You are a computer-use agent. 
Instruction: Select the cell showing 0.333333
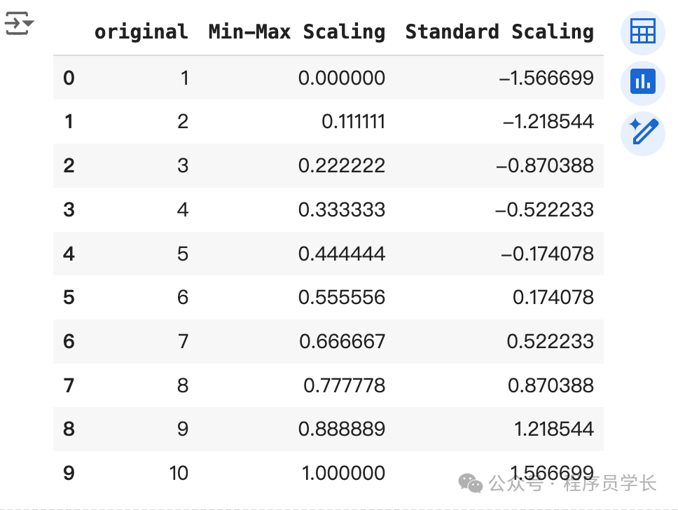[x=342, y=209]
